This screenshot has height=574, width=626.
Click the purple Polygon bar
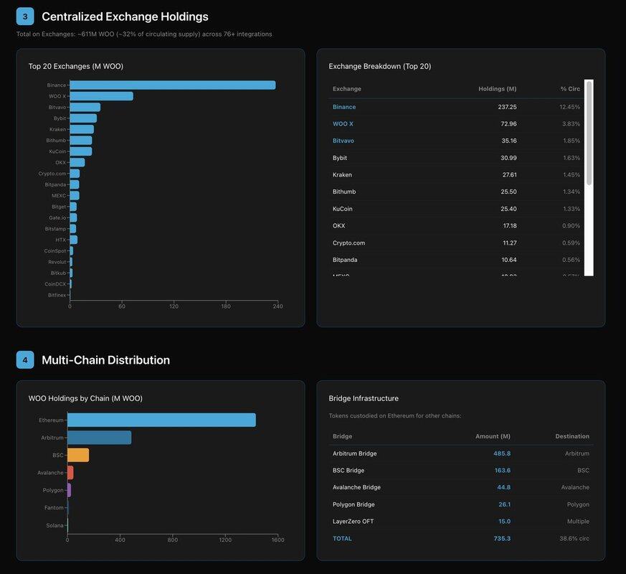pos(69,490)
